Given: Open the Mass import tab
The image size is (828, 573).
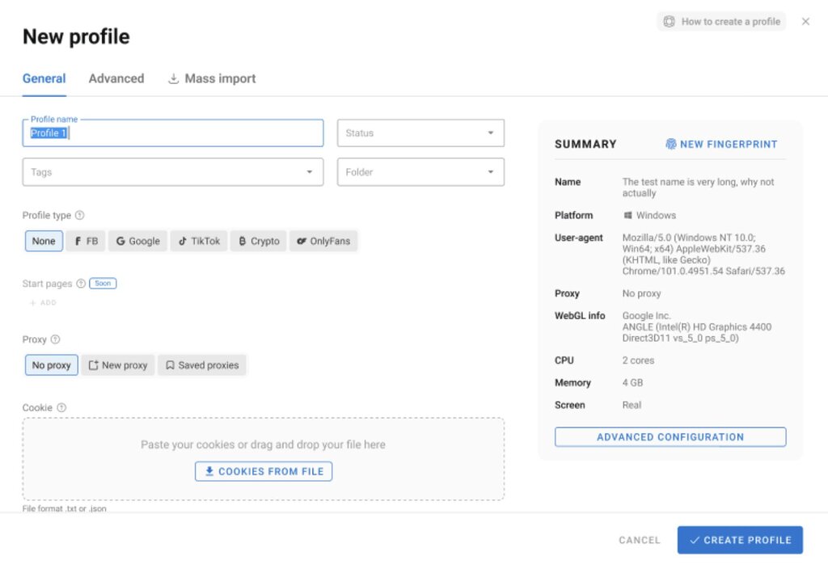Looking at the screenshot, I should [211, 78].
